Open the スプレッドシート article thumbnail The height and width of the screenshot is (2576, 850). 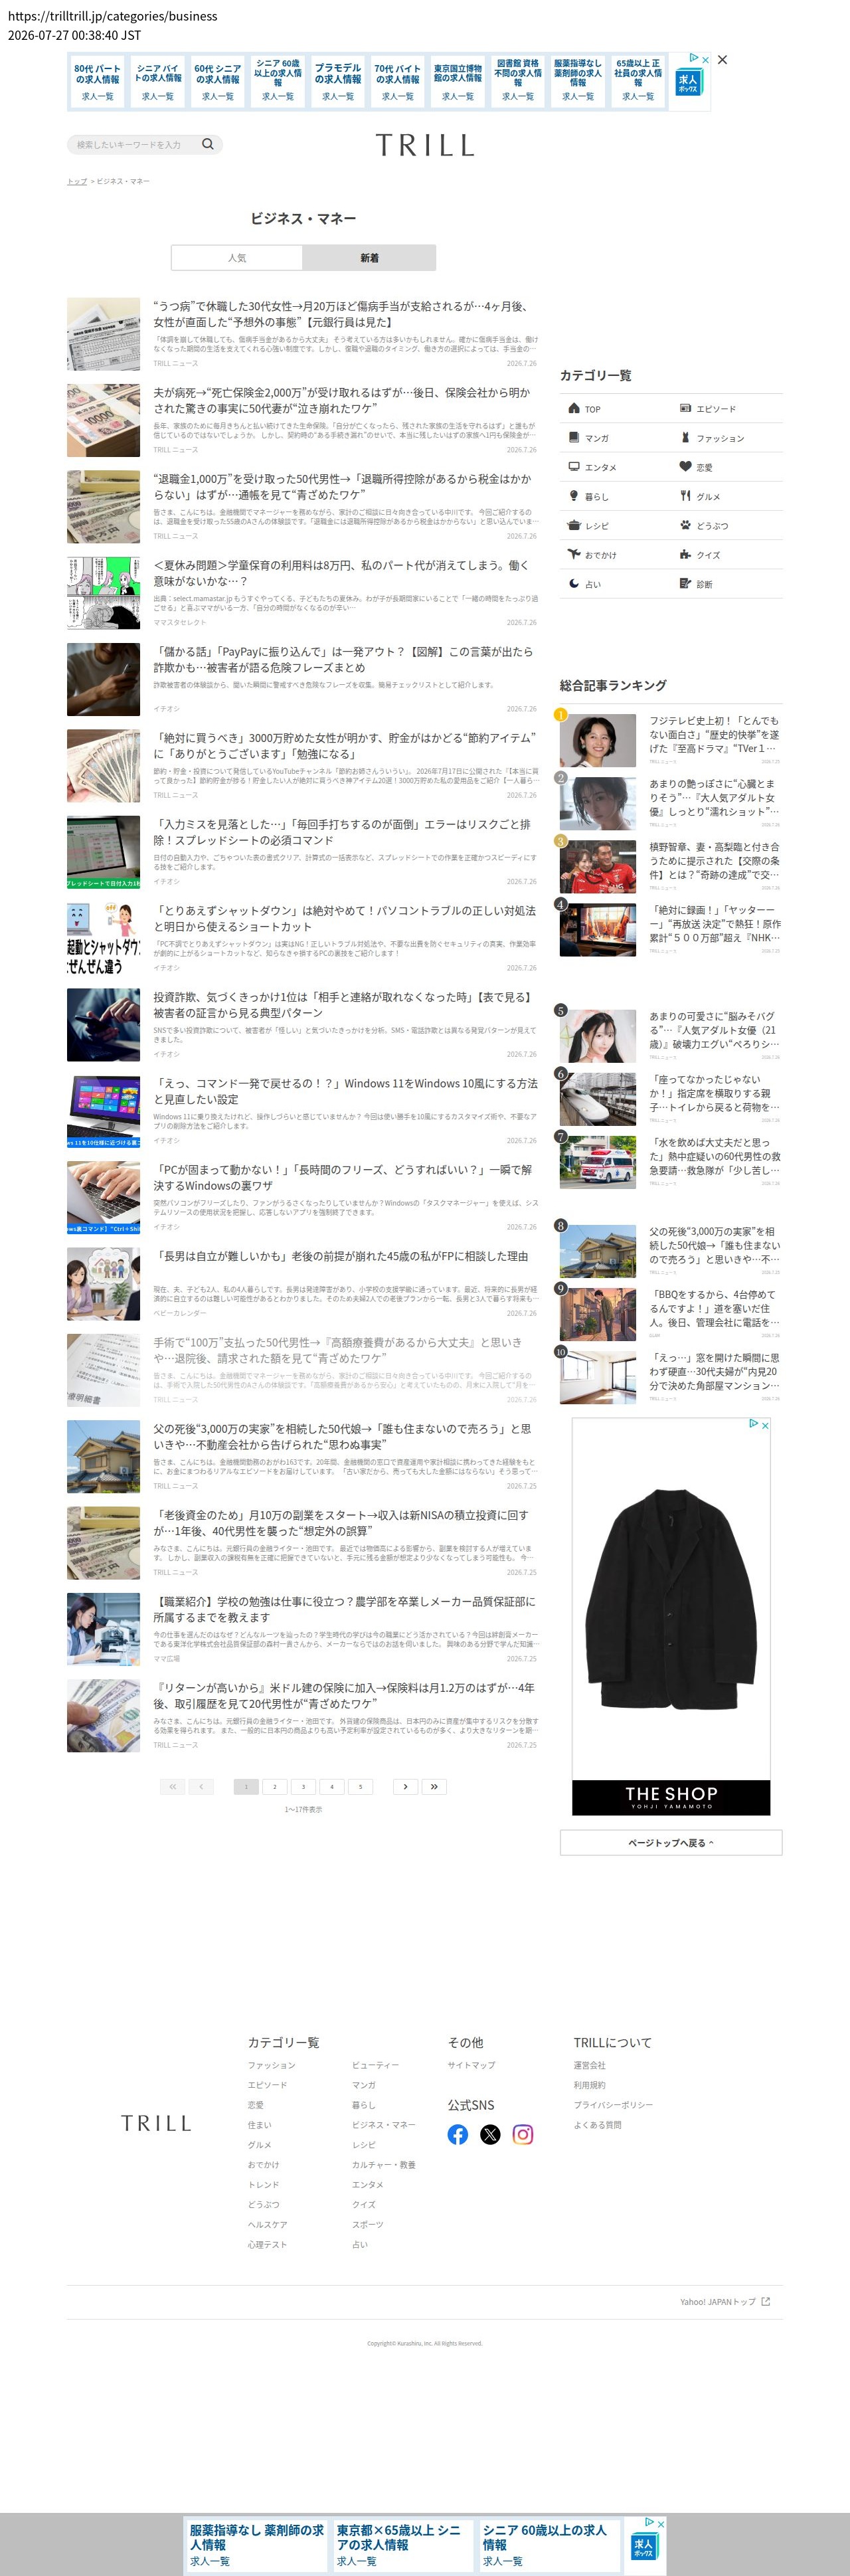point(103,852)
